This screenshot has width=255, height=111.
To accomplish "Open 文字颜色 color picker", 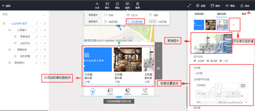I will coord(243,85).
